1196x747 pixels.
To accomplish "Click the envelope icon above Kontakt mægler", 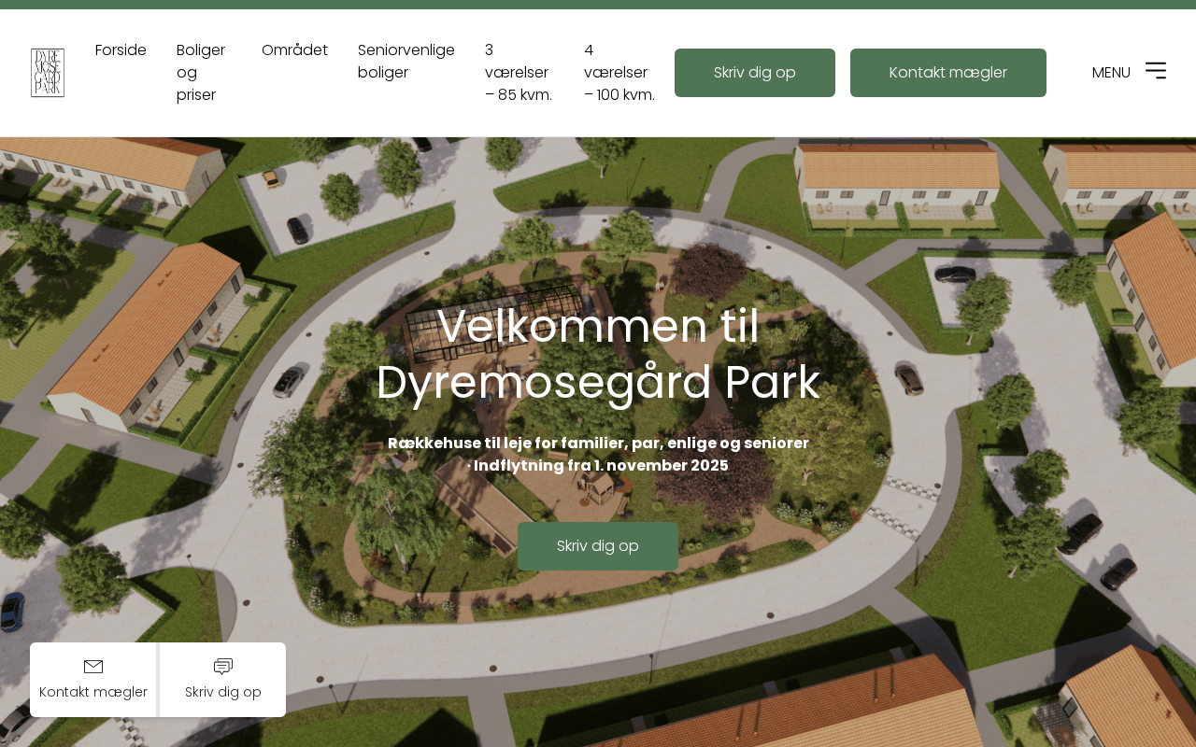I will coord(93,667).
